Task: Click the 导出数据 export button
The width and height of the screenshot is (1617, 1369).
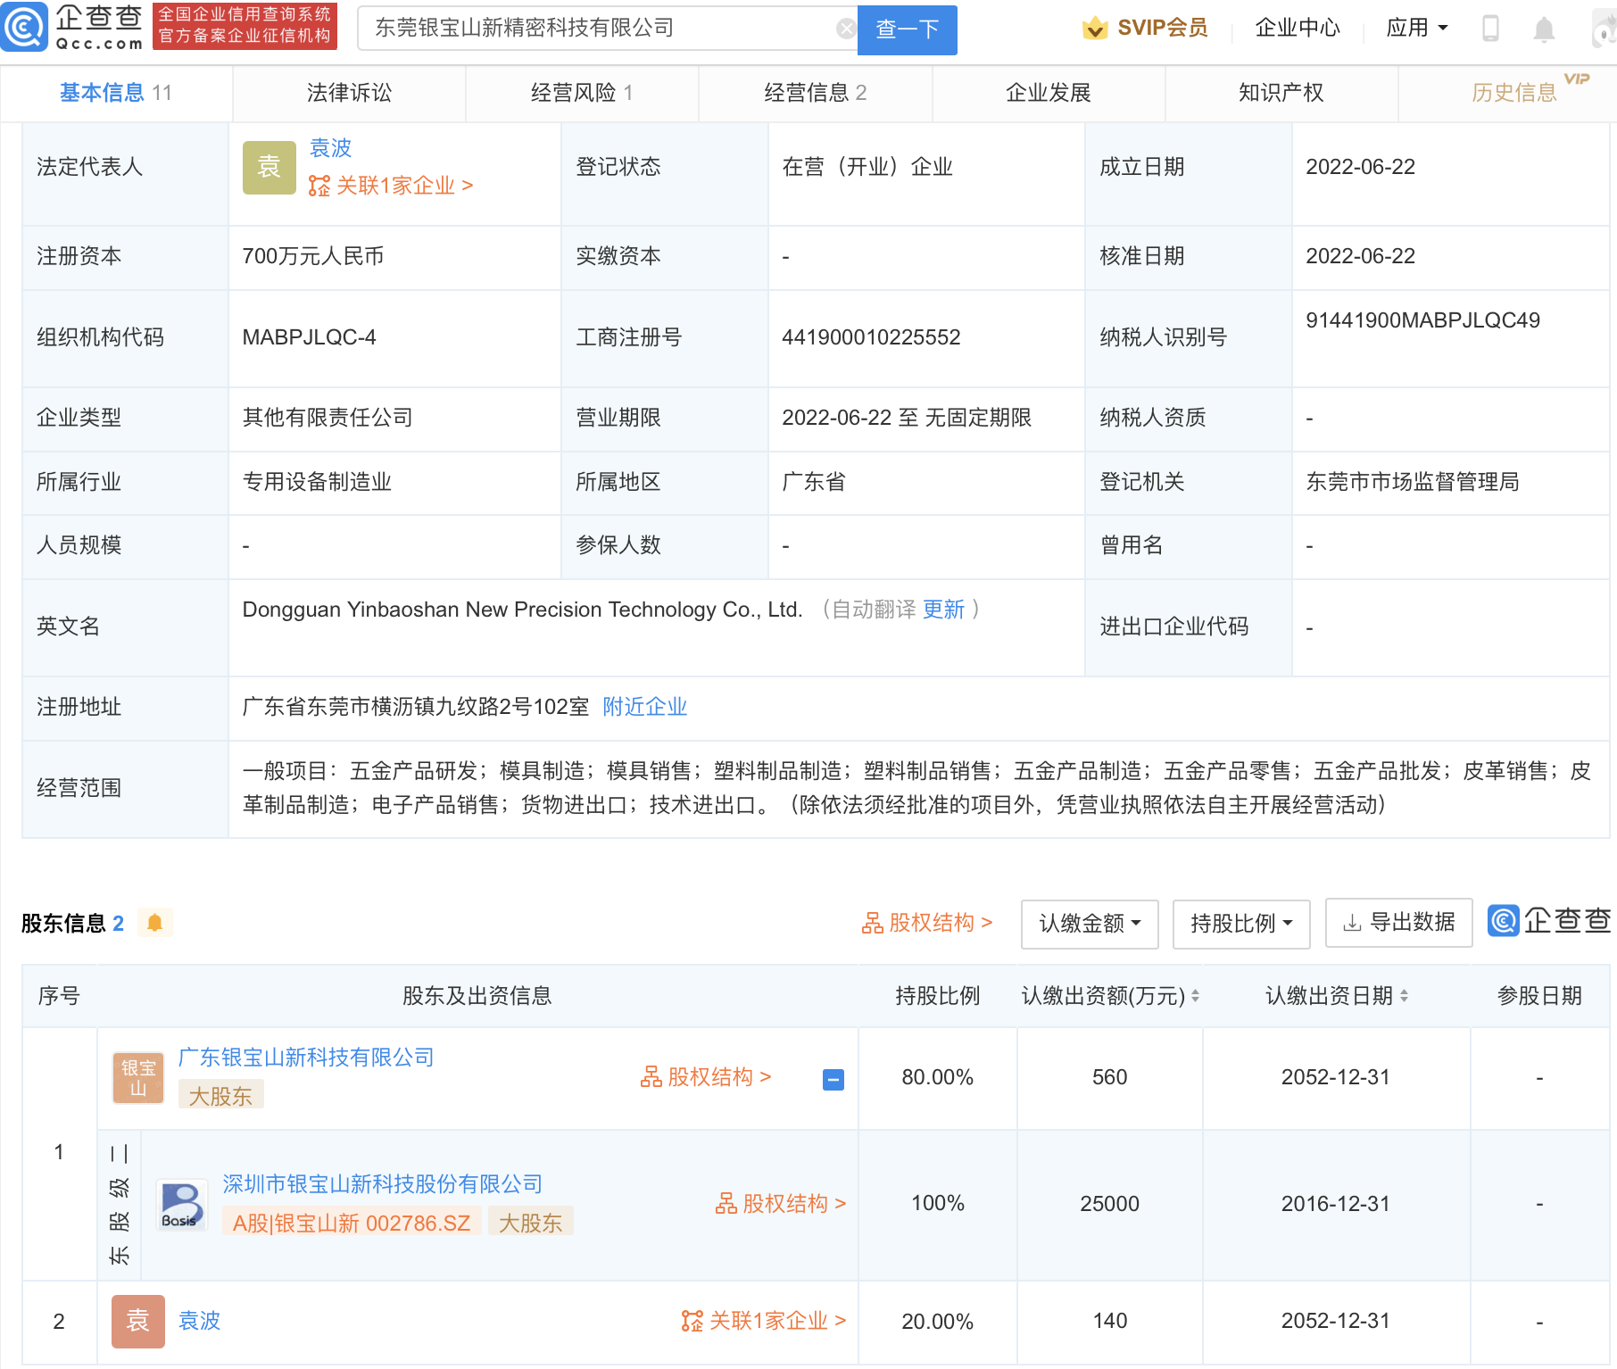Action: tap(1399, 923)
